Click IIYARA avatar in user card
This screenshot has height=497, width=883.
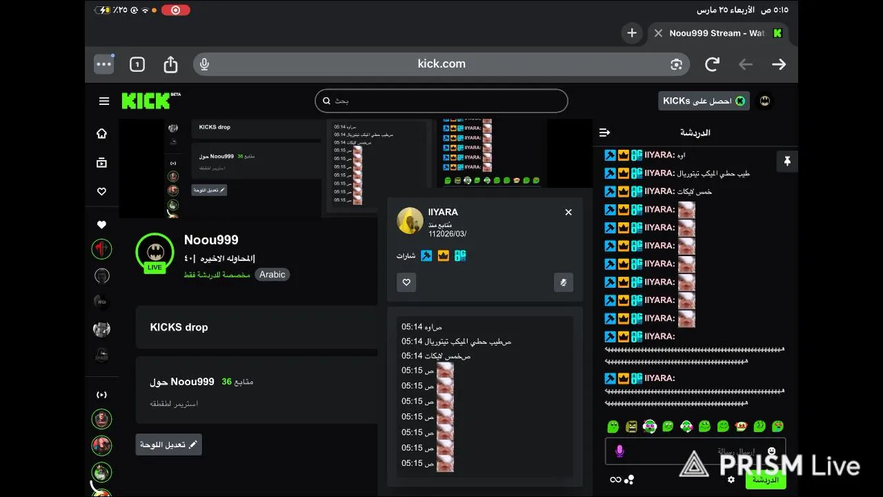click(x=410, y=221)
